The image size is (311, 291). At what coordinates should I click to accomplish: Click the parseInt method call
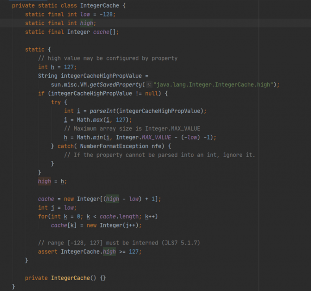tap(103, 111)
